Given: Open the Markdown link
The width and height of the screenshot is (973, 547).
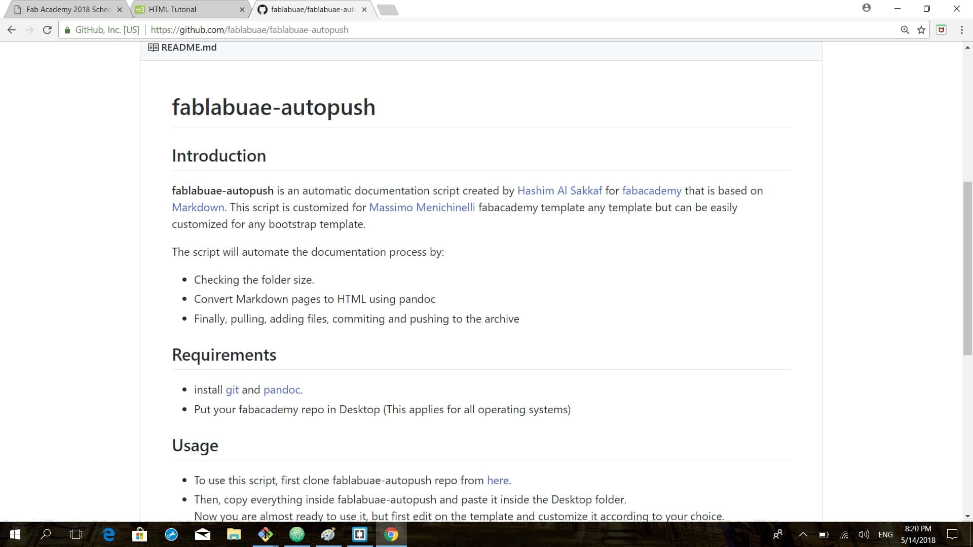Looking at the screenshot, I should [198, 208].
